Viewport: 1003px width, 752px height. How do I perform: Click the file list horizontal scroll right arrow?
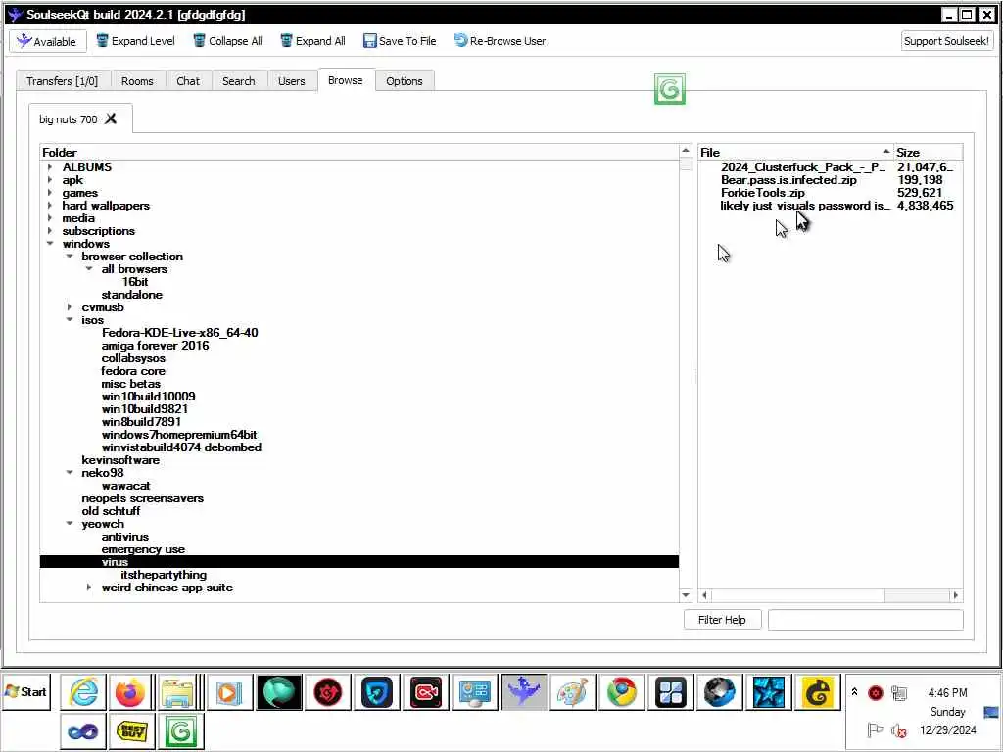point(956,595)
